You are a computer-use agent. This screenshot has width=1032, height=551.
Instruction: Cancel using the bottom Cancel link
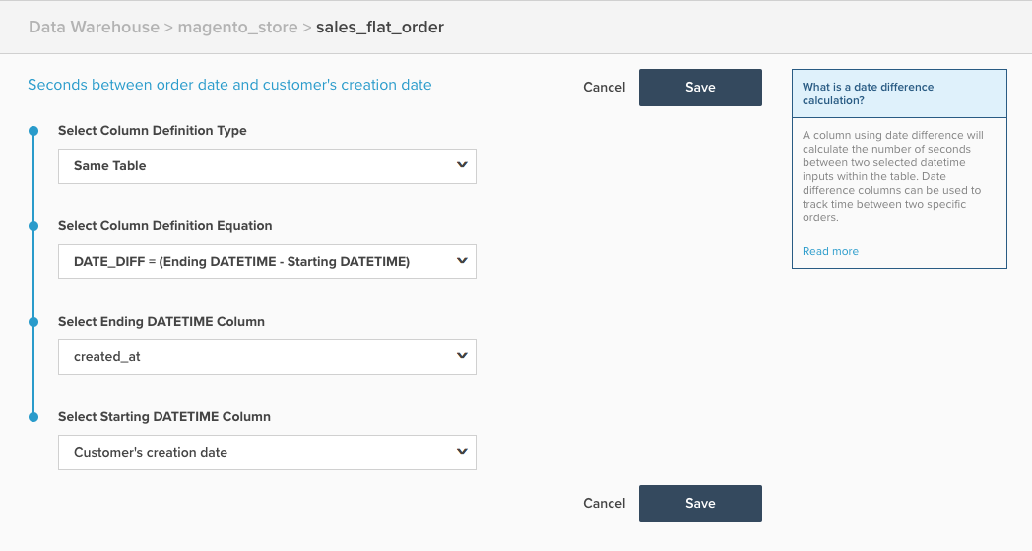pos(604,504)
